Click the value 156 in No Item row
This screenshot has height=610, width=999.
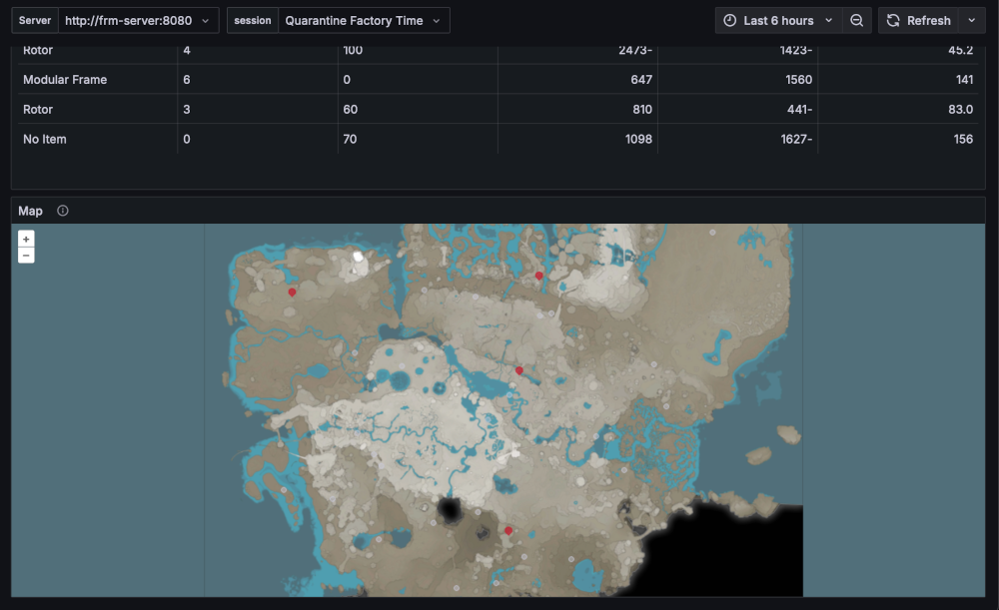pos(963,139)
